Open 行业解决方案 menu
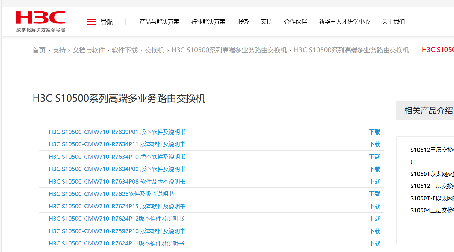The image size is (454, 252). [x=208, y=22]
